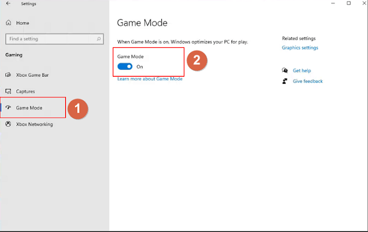Click the search magnifier icon
Screen dimensions: 368x232
(99, 39)
